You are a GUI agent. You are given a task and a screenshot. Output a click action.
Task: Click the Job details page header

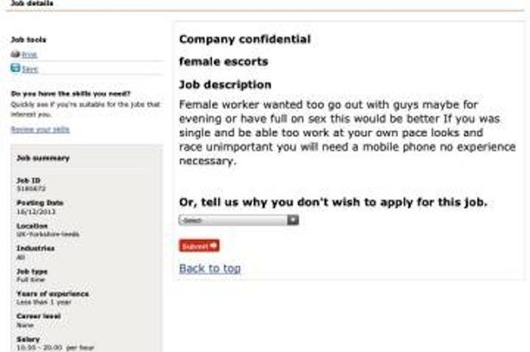pos(31,3)
